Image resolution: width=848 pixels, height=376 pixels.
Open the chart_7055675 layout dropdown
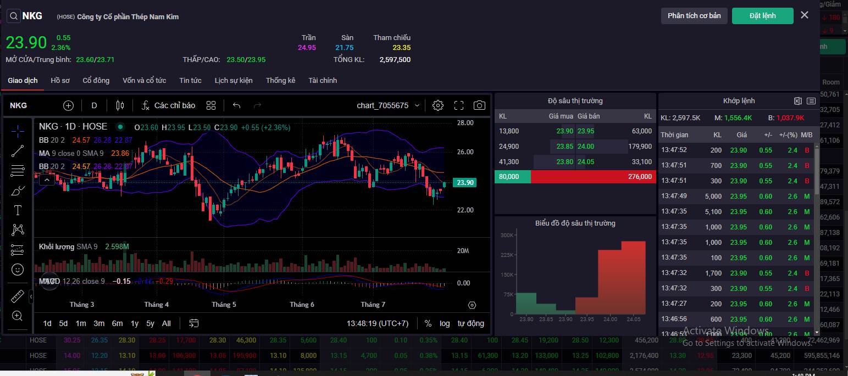click(388, 105)
